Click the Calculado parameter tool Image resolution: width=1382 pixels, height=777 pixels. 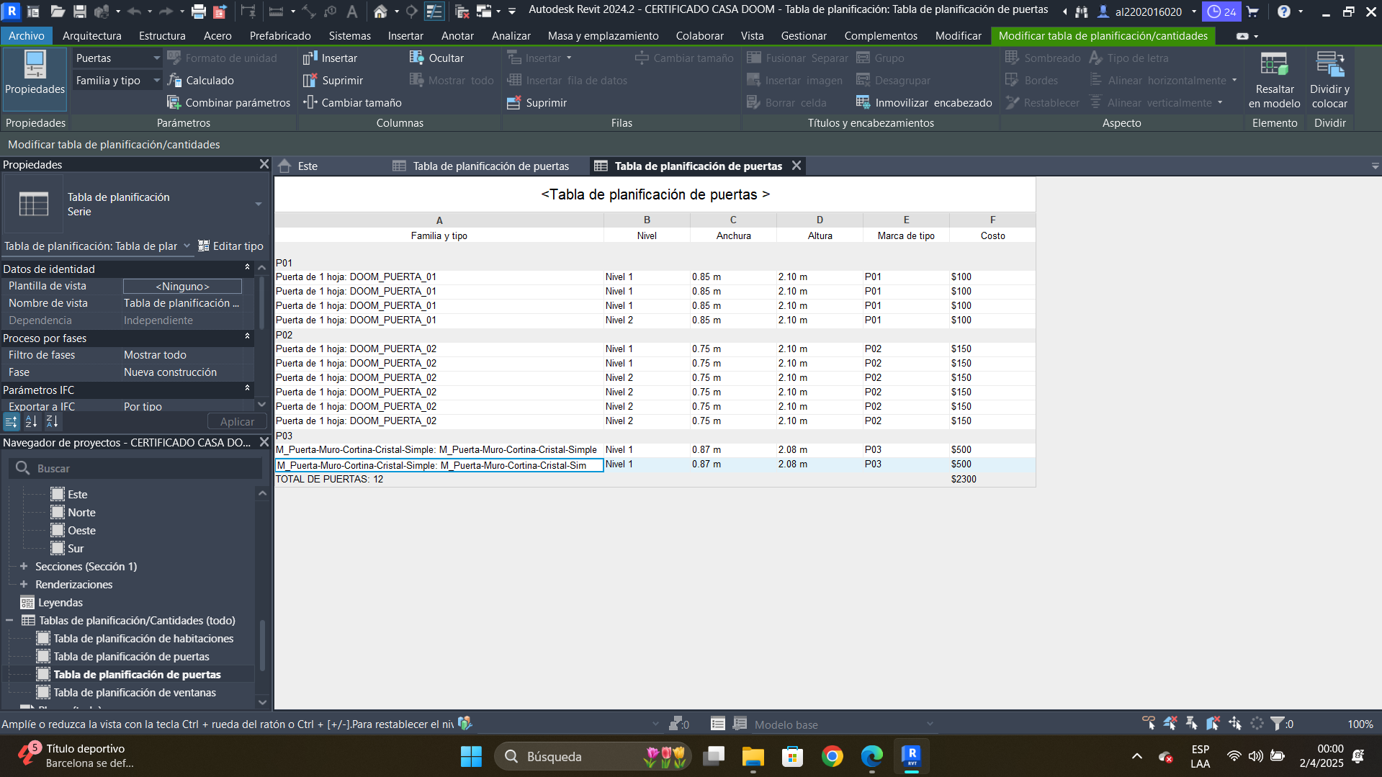[x=201, y=81]
